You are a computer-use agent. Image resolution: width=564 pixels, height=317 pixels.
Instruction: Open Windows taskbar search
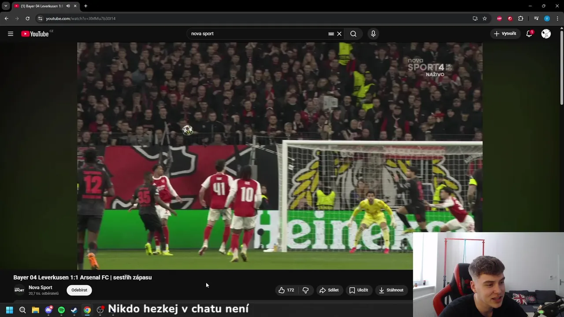coord(22,310)
